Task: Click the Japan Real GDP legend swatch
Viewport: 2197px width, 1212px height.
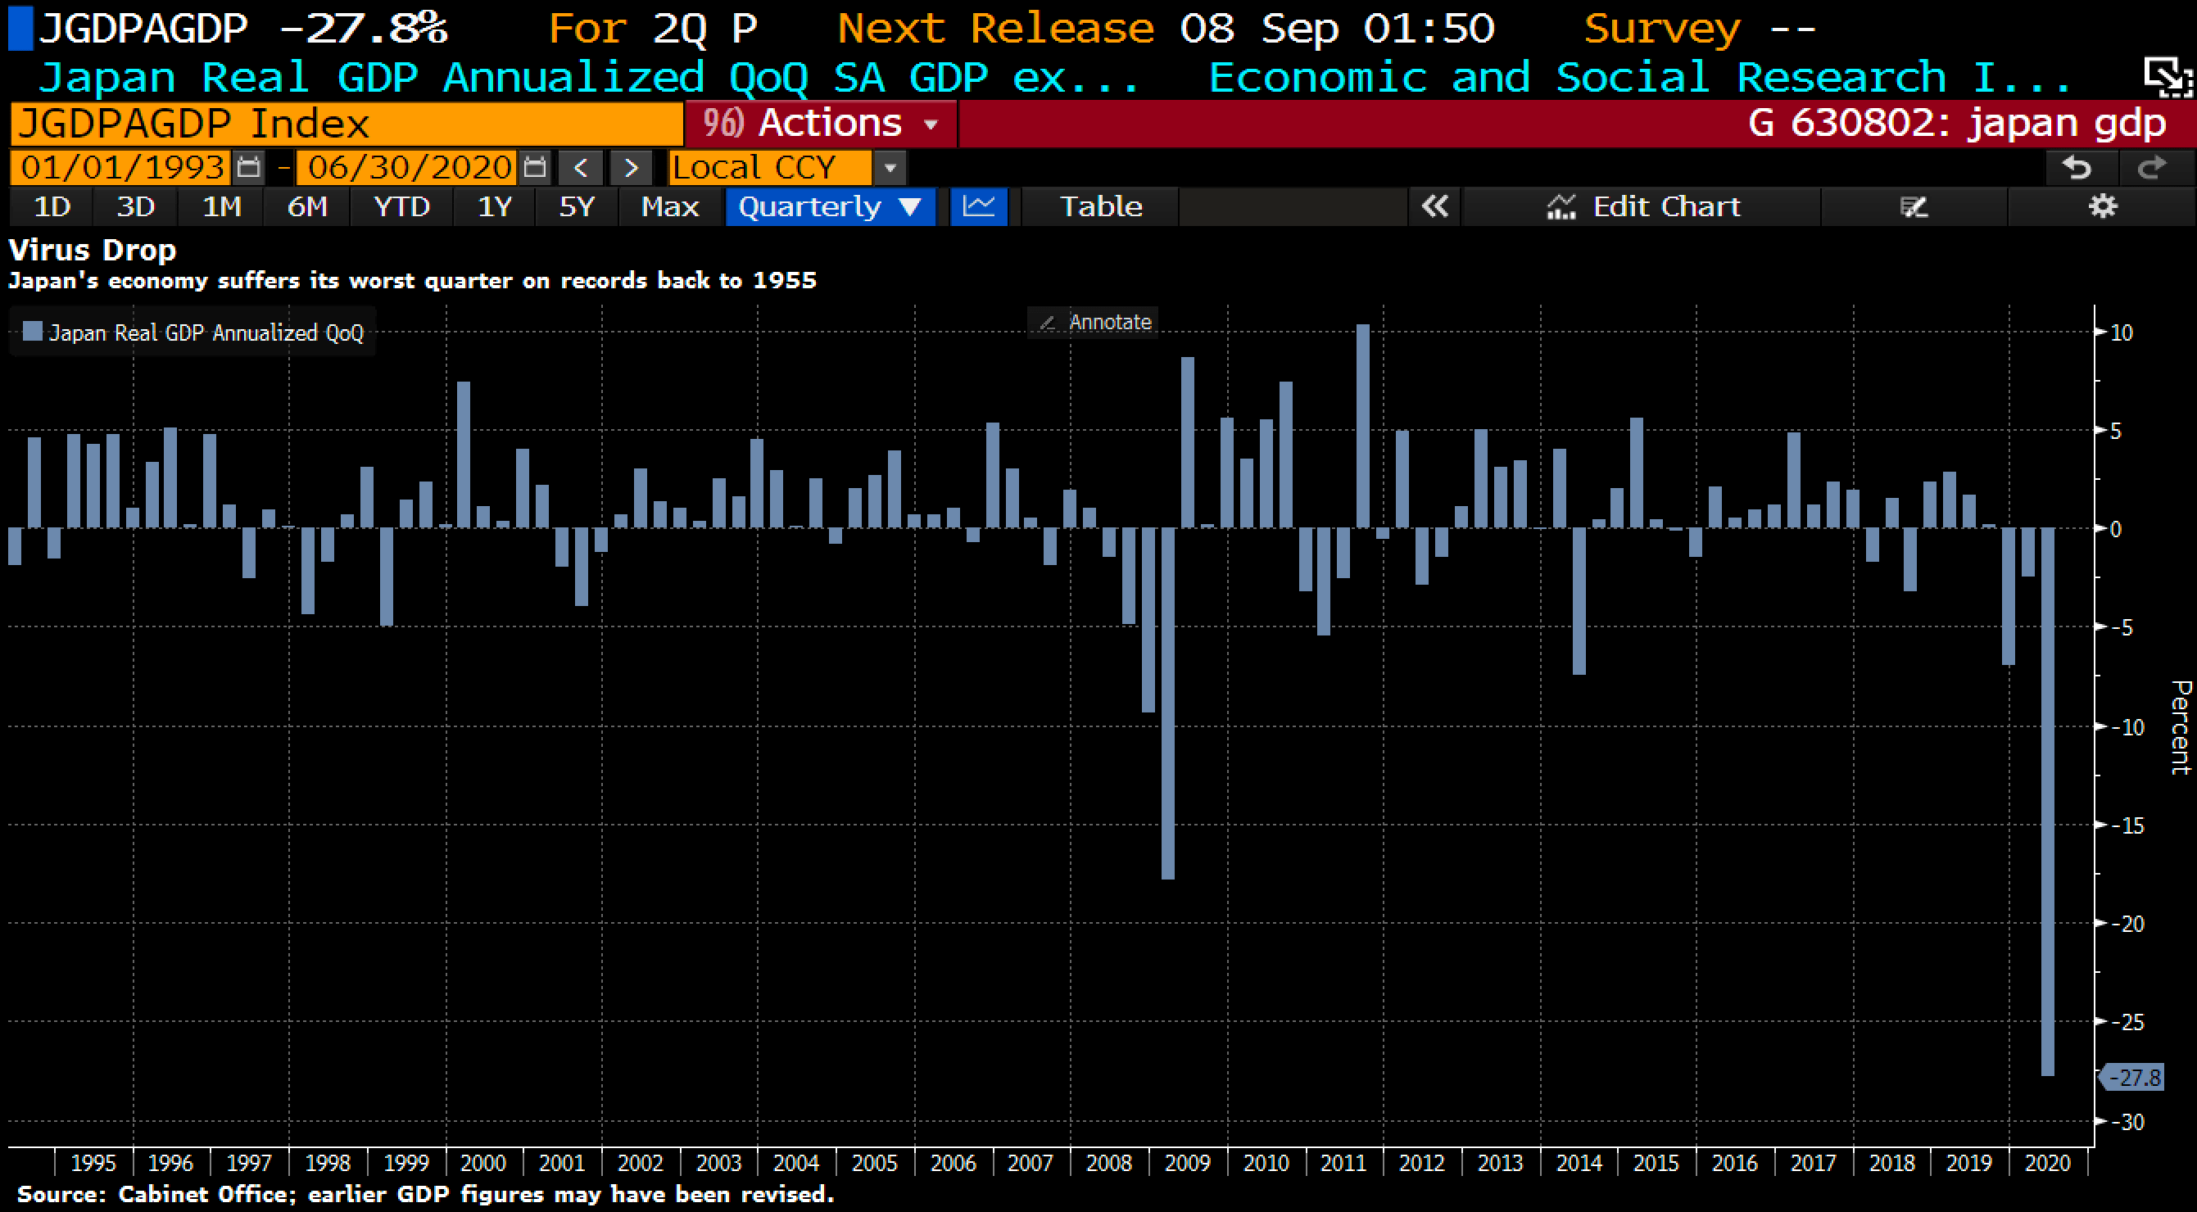Action: tap(33, 332)
